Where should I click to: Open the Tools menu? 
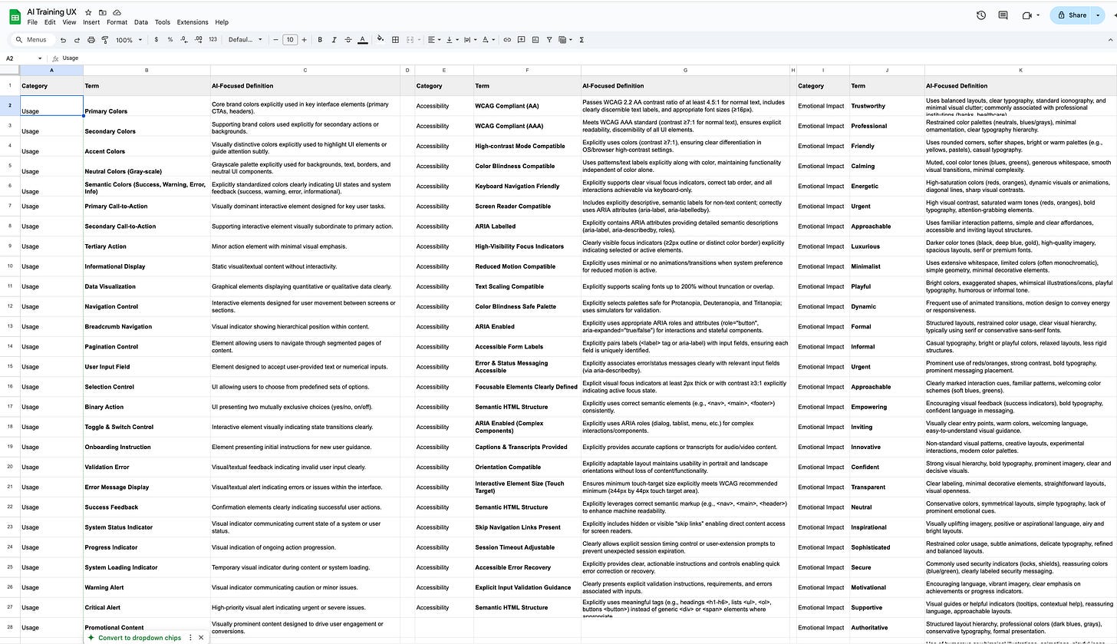162,22
